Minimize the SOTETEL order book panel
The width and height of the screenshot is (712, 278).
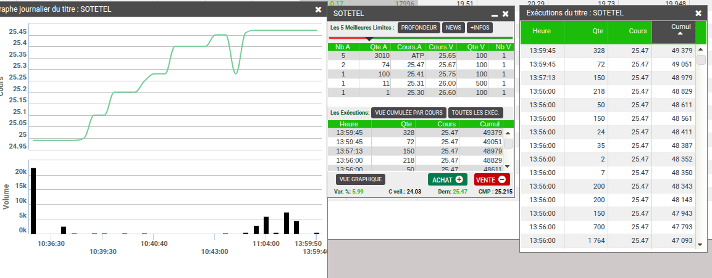495,15
